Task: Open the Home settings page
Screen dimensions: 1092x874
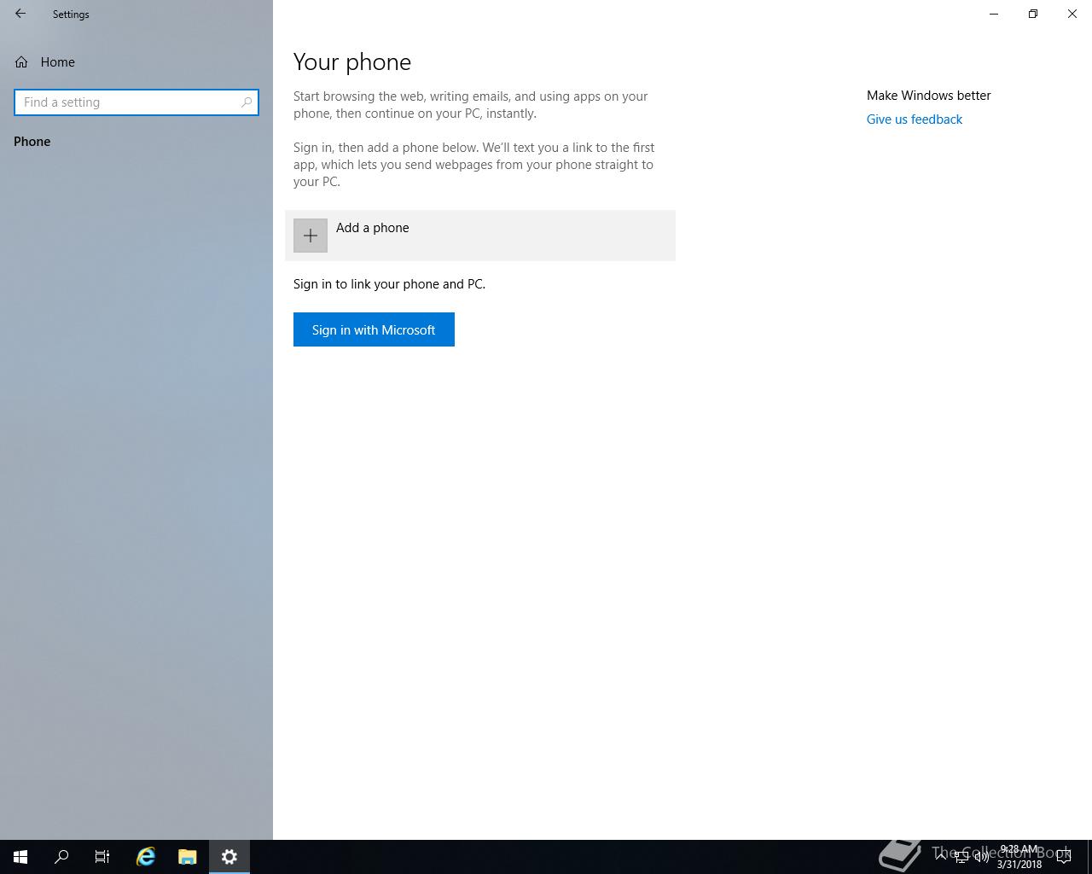Action: pyautogui.click(x=44, y=62)
